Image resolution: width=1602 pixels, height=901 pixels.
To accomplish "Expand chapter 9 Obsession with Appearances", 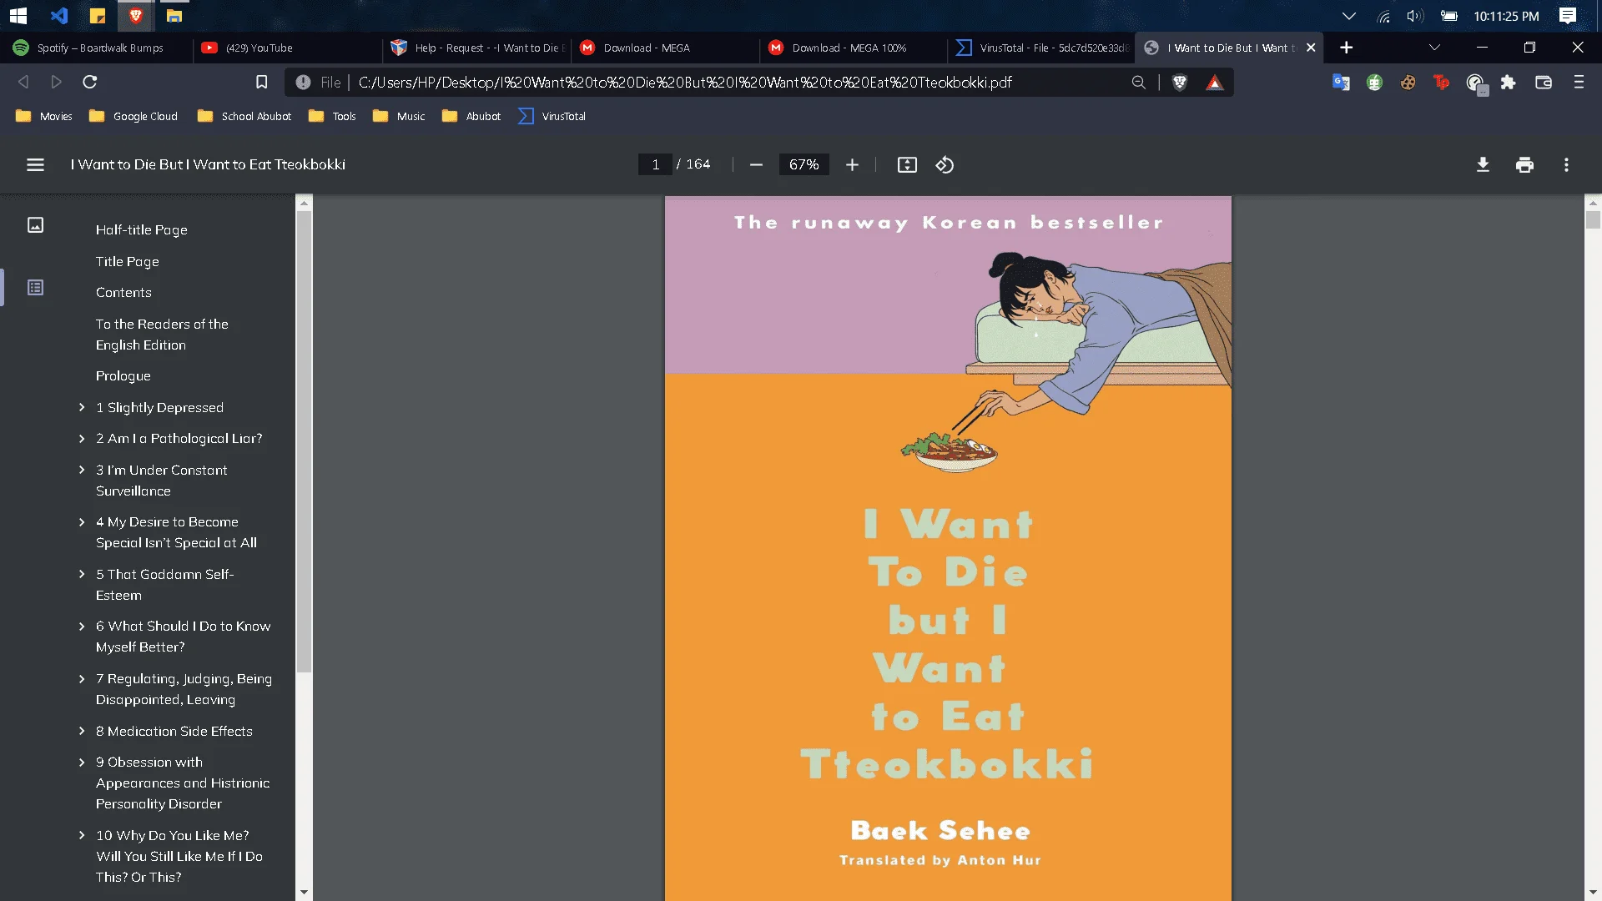I will click(x=82, y=762).
